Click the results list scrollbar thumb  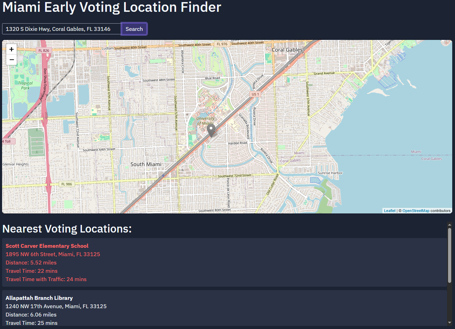coord(449,255)
